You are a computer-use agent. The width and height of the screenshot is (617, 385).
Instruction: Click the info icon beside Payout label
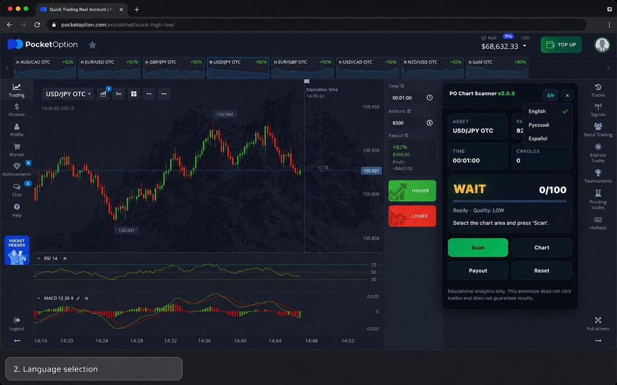coord(406,136)
